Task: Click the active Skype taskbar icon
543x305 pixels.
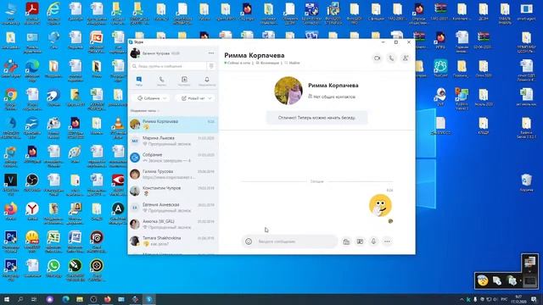Action: 149,299
